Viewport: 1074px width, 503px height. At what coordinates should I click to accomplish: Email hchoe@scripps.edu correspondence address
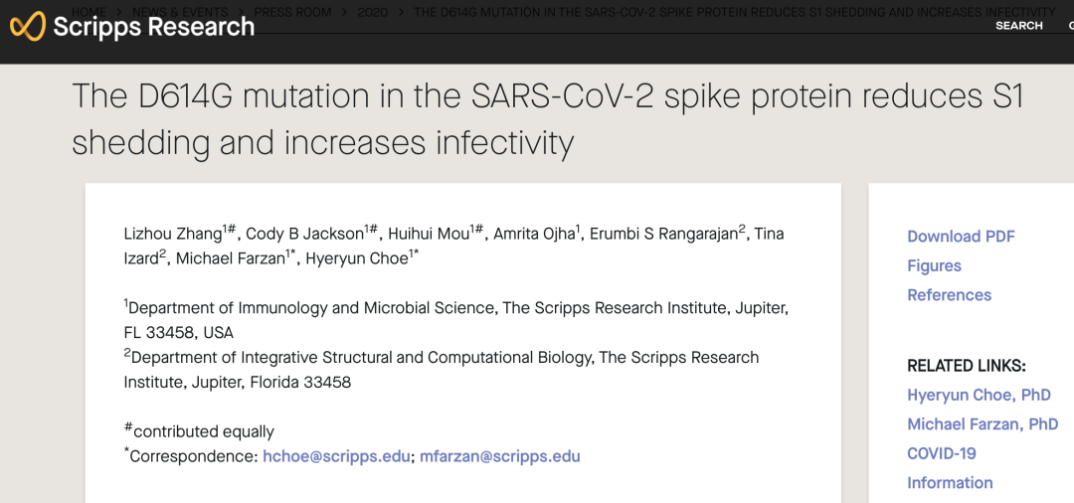point(336,456)
